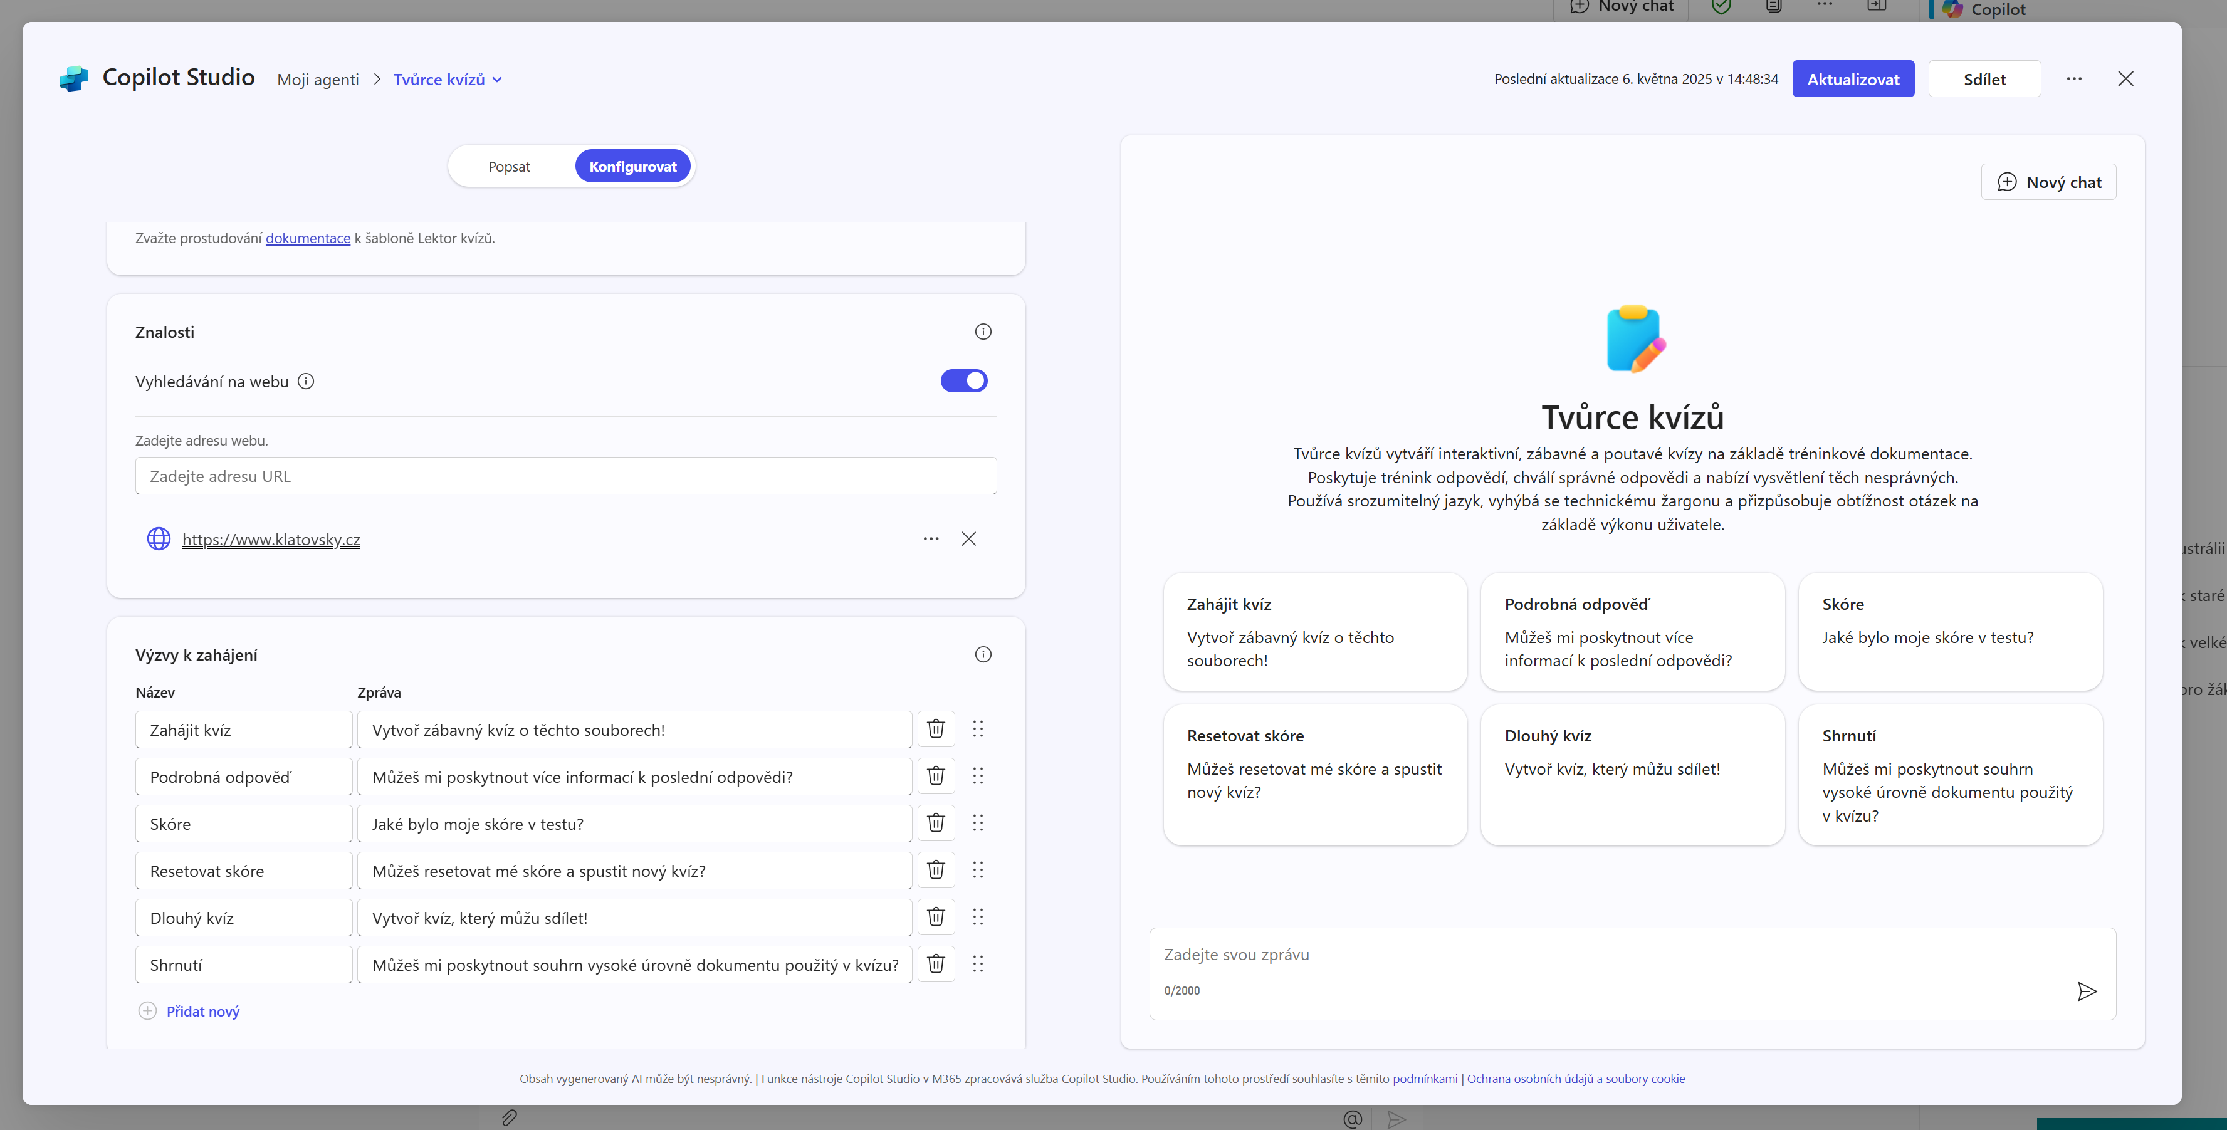Toggle Vyhledávání na webu switch off
2227x1130 pixels.
(x=964, y=380)
